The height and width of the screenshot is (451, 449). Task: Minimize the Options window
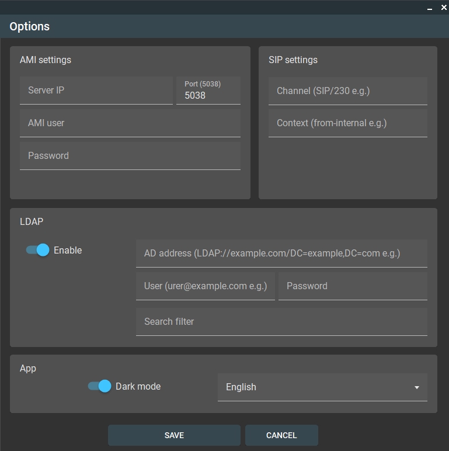[x=430, y=8]
